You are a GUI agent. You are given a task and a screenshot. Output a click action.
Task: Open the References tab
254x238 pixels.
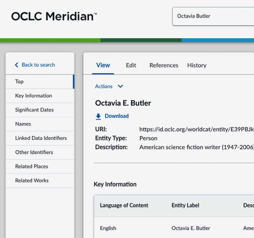tap(164, 65)
